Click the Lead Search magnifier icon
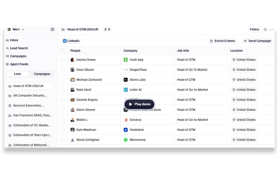279x174 pixels. pyautogui.click(x=7, y=48)
